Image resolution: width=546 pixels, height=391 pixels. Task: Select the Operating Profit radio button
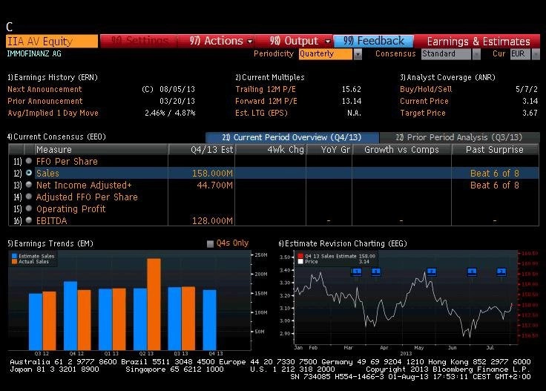pyautogui.click(x=29, y=208)
